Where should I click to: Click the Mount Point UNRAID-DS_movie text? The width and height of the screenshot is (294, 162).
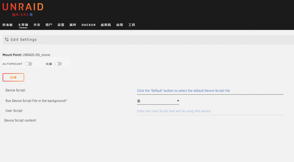coord(26,55)
